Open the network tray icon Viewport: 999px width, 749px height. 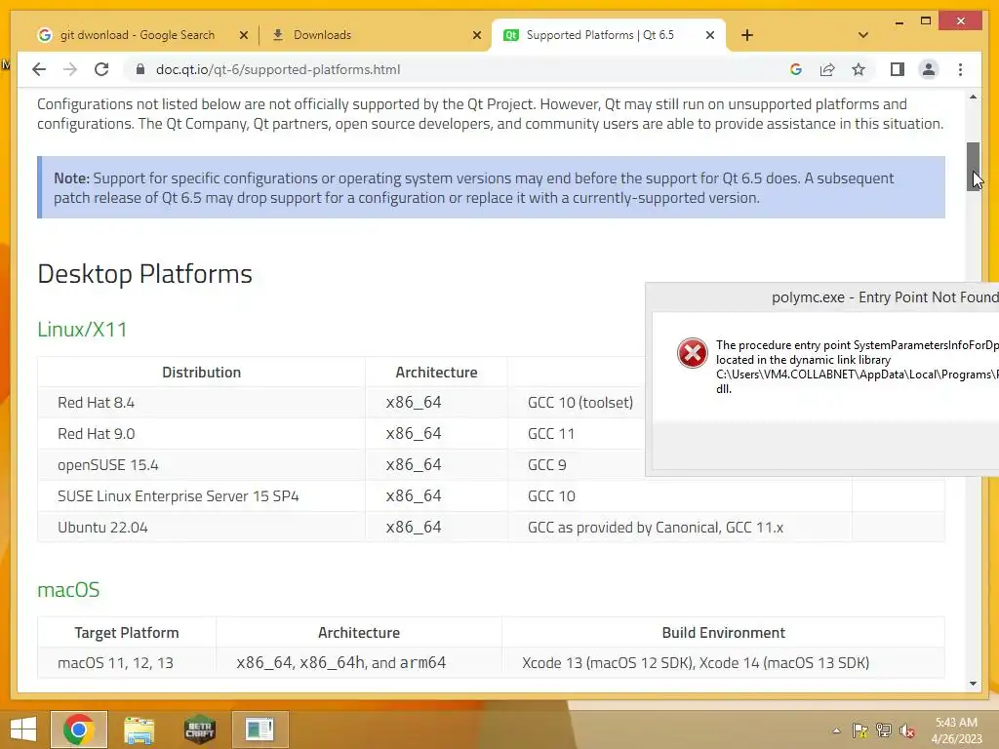coord(884,730)
